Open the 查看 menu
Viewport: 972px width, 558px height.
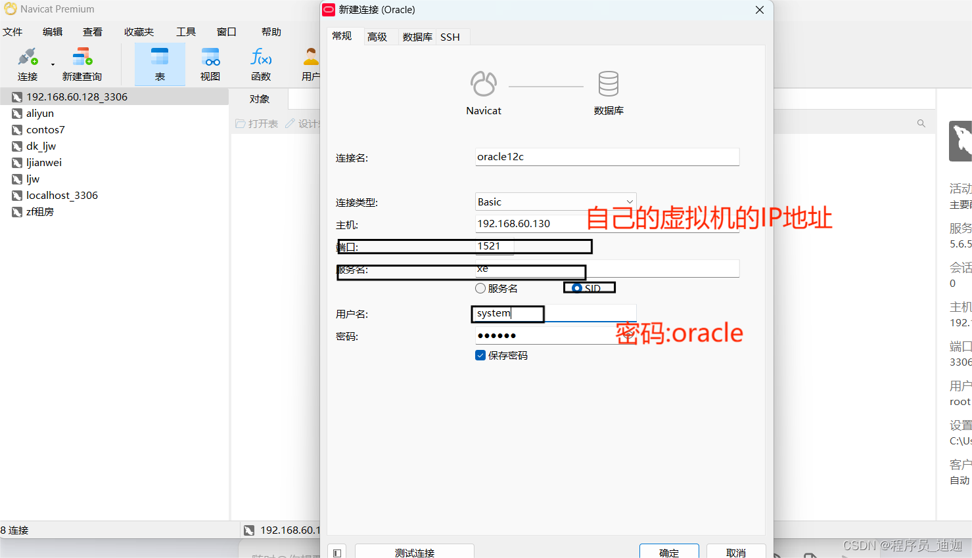pyautogui.click(x=93, y=32)
